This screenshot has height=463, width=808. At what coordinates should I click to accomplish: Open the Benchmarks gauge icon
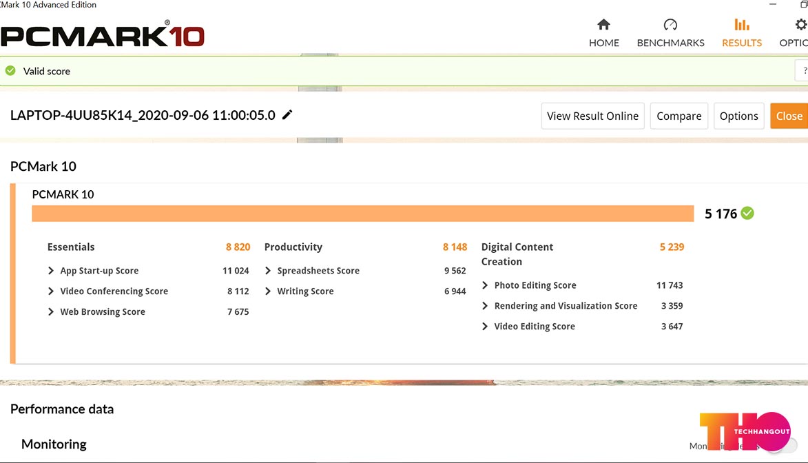[x=670, y=24]
